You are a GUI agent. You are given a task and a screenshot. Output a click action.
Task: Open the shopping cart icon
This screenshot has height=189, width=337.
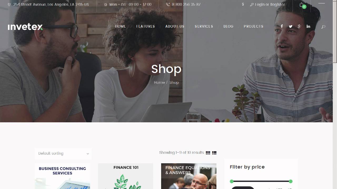[x=302, y=5]
